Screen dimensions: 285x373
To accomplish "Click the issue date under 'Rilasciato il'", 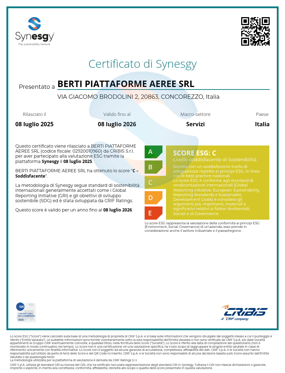I will coord(34,124).
